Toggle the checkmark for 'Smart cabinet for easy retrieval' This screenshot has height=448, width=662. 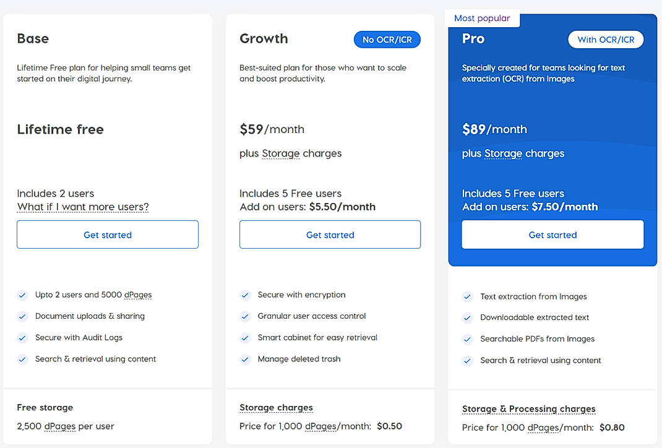click(245, 338)
